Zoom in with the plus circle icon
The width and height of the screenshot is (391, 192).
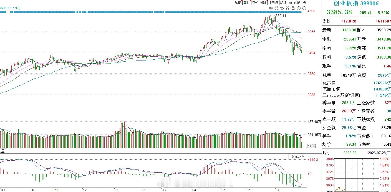[299, 8]
